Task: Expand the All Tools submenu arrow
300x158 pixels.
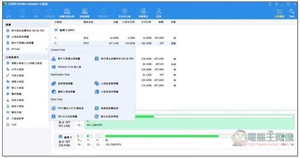Action: (x=47, y=49)
